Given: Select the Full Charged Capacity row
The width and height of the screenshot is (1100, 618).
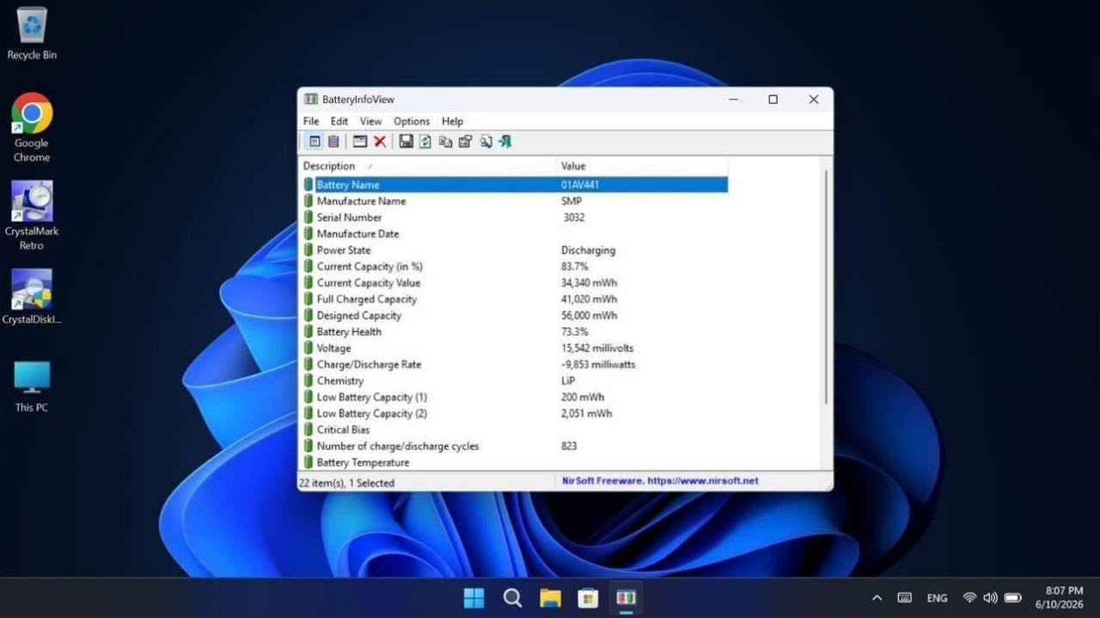Looking at the screenshot, I should click(516, 299).
